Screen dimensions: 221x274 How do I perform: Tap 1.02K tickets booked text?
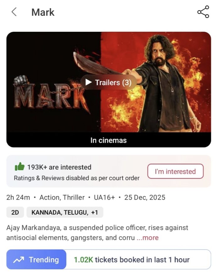point(132,260)
